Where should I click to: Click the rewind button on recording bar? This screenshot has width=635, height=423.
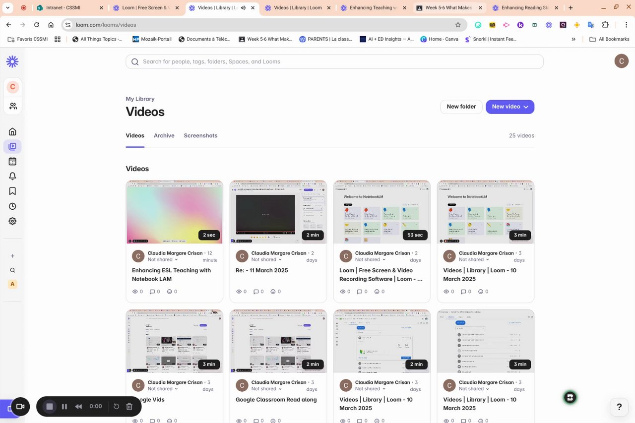point(78,407)
